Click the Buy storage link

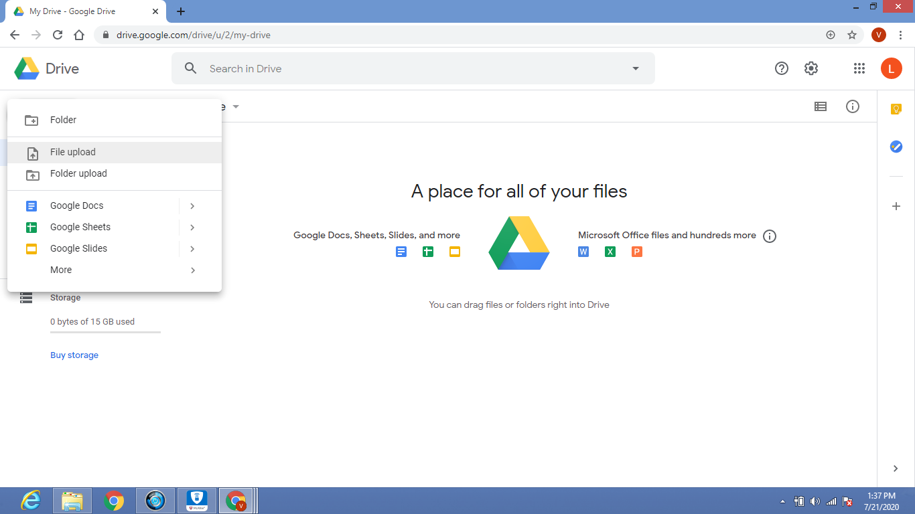pyautogui.click(x=74, y=355)
